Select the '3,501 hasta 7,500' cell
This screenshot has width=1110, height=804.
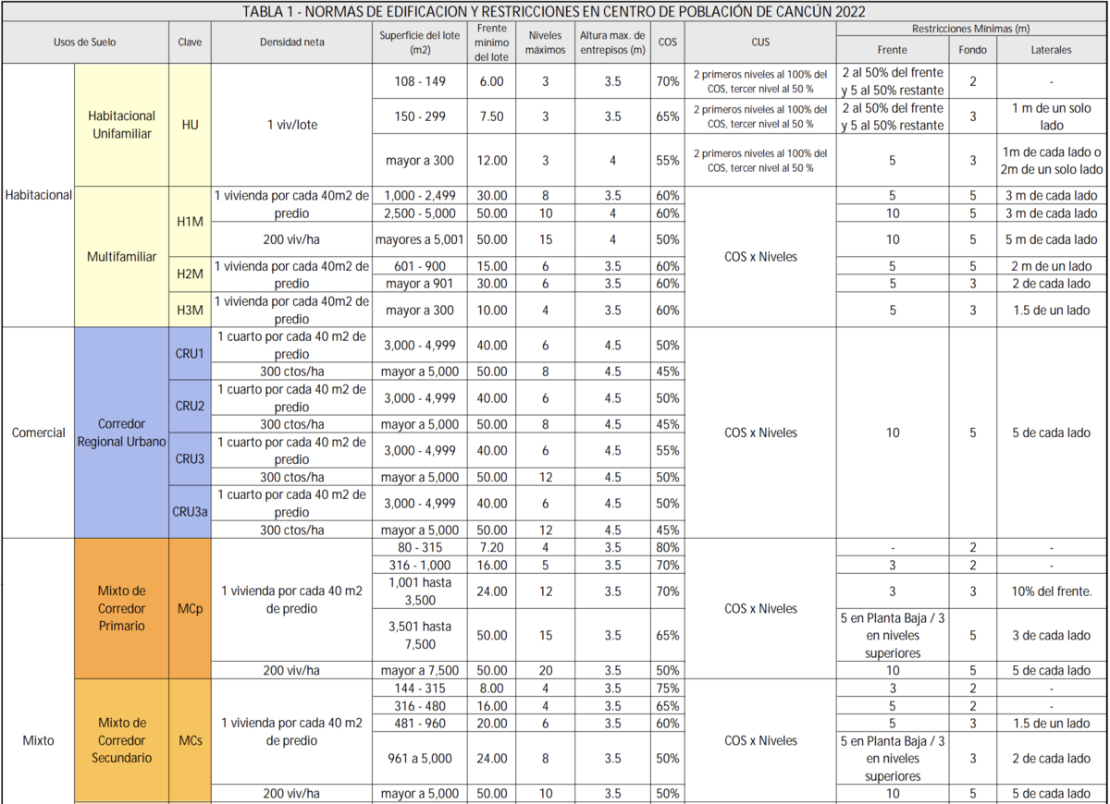[420, 635]
